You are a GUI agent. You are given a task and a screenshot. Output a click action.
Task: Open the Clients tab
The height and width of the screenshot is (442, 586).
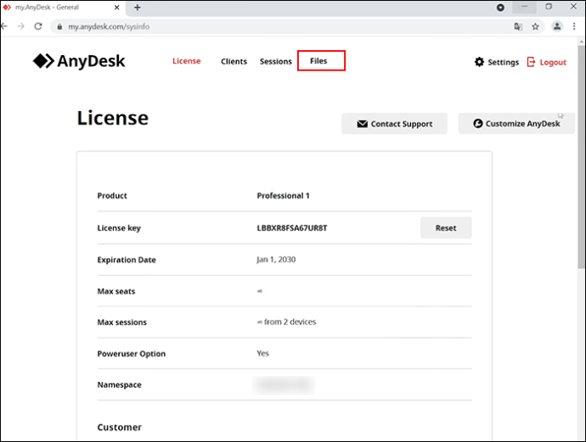(x=234, y=62)
